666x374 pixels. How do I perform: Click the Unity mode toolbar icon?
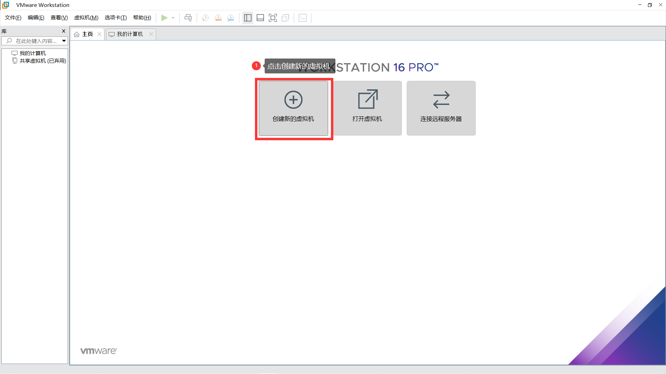[x=285, y=18]
